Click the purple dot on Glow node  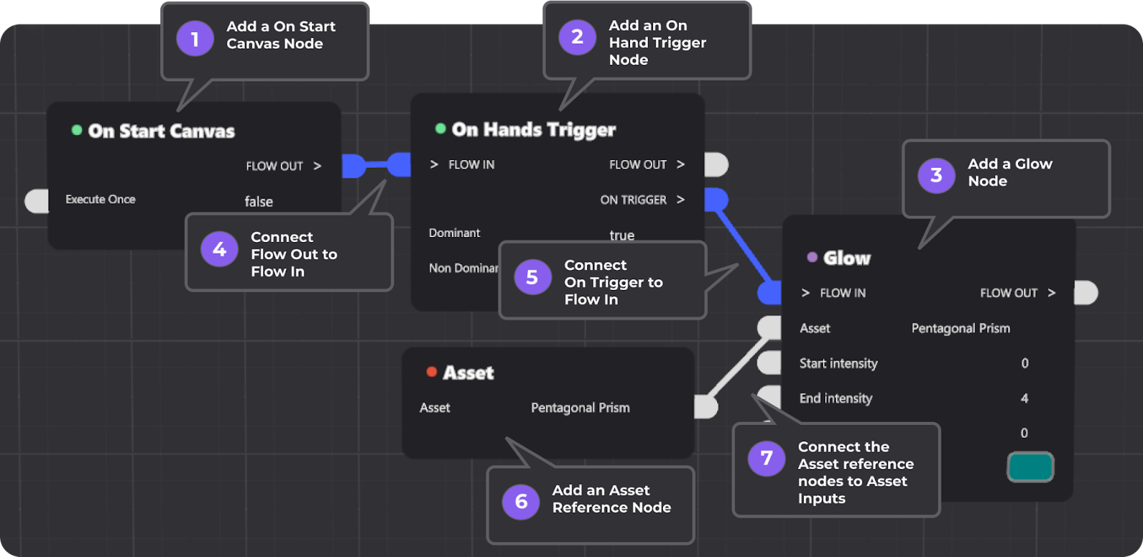click(x=812, y=257)
